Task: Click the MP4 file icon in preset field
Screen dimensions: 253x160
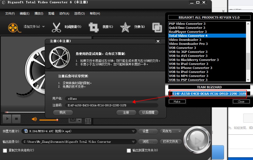Action: [x=26, y=131]
